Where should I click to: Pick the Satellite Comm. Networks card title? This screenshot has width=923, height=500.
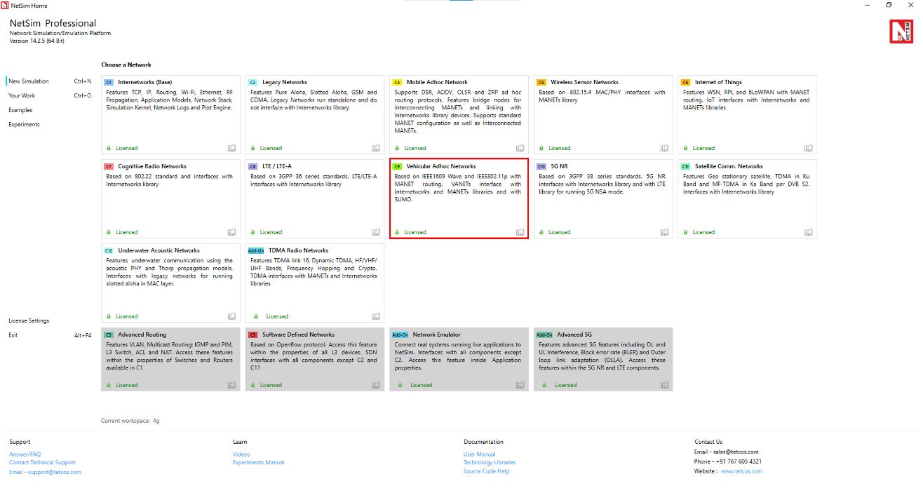pos(729,166)
